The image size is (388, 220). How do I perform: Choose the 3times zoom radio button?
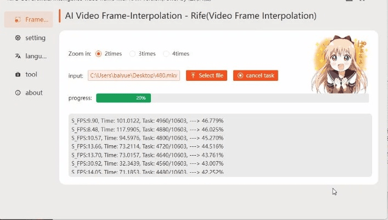click(x=132, y=54)
